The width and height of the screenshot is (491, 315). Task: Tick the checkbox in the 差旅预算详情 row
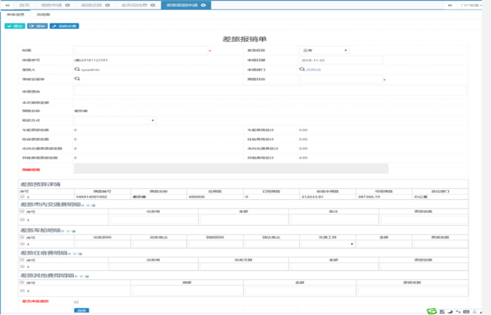[x=23, y=197]
